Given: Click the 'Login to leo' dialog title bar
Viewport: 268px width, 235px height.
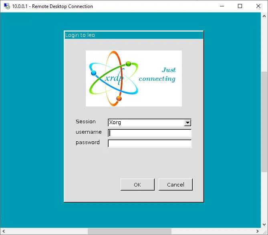Looking at the screenshot, I should (134, 35).
